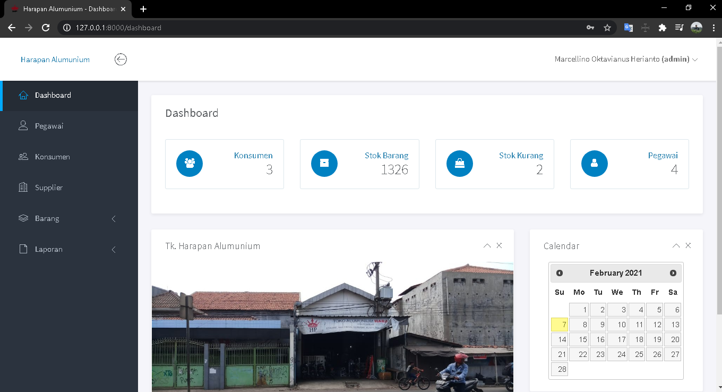
Task: Click the Pegawai user icon circle
Action: coord(595,164)
